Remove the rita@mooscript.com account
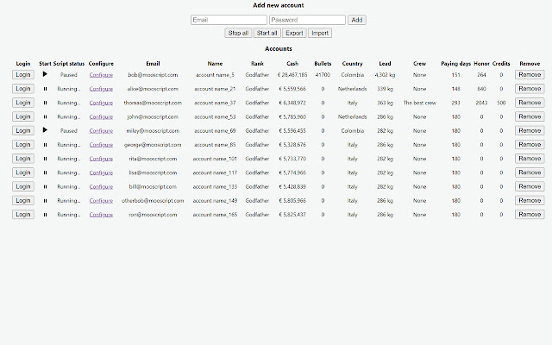This screenshot has height=345, width=552. point(530,159)
